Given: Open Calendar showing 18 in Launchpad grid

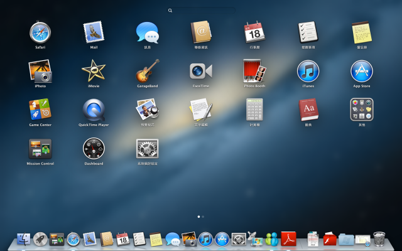Looking at the screenshot, I should (254, 32).
